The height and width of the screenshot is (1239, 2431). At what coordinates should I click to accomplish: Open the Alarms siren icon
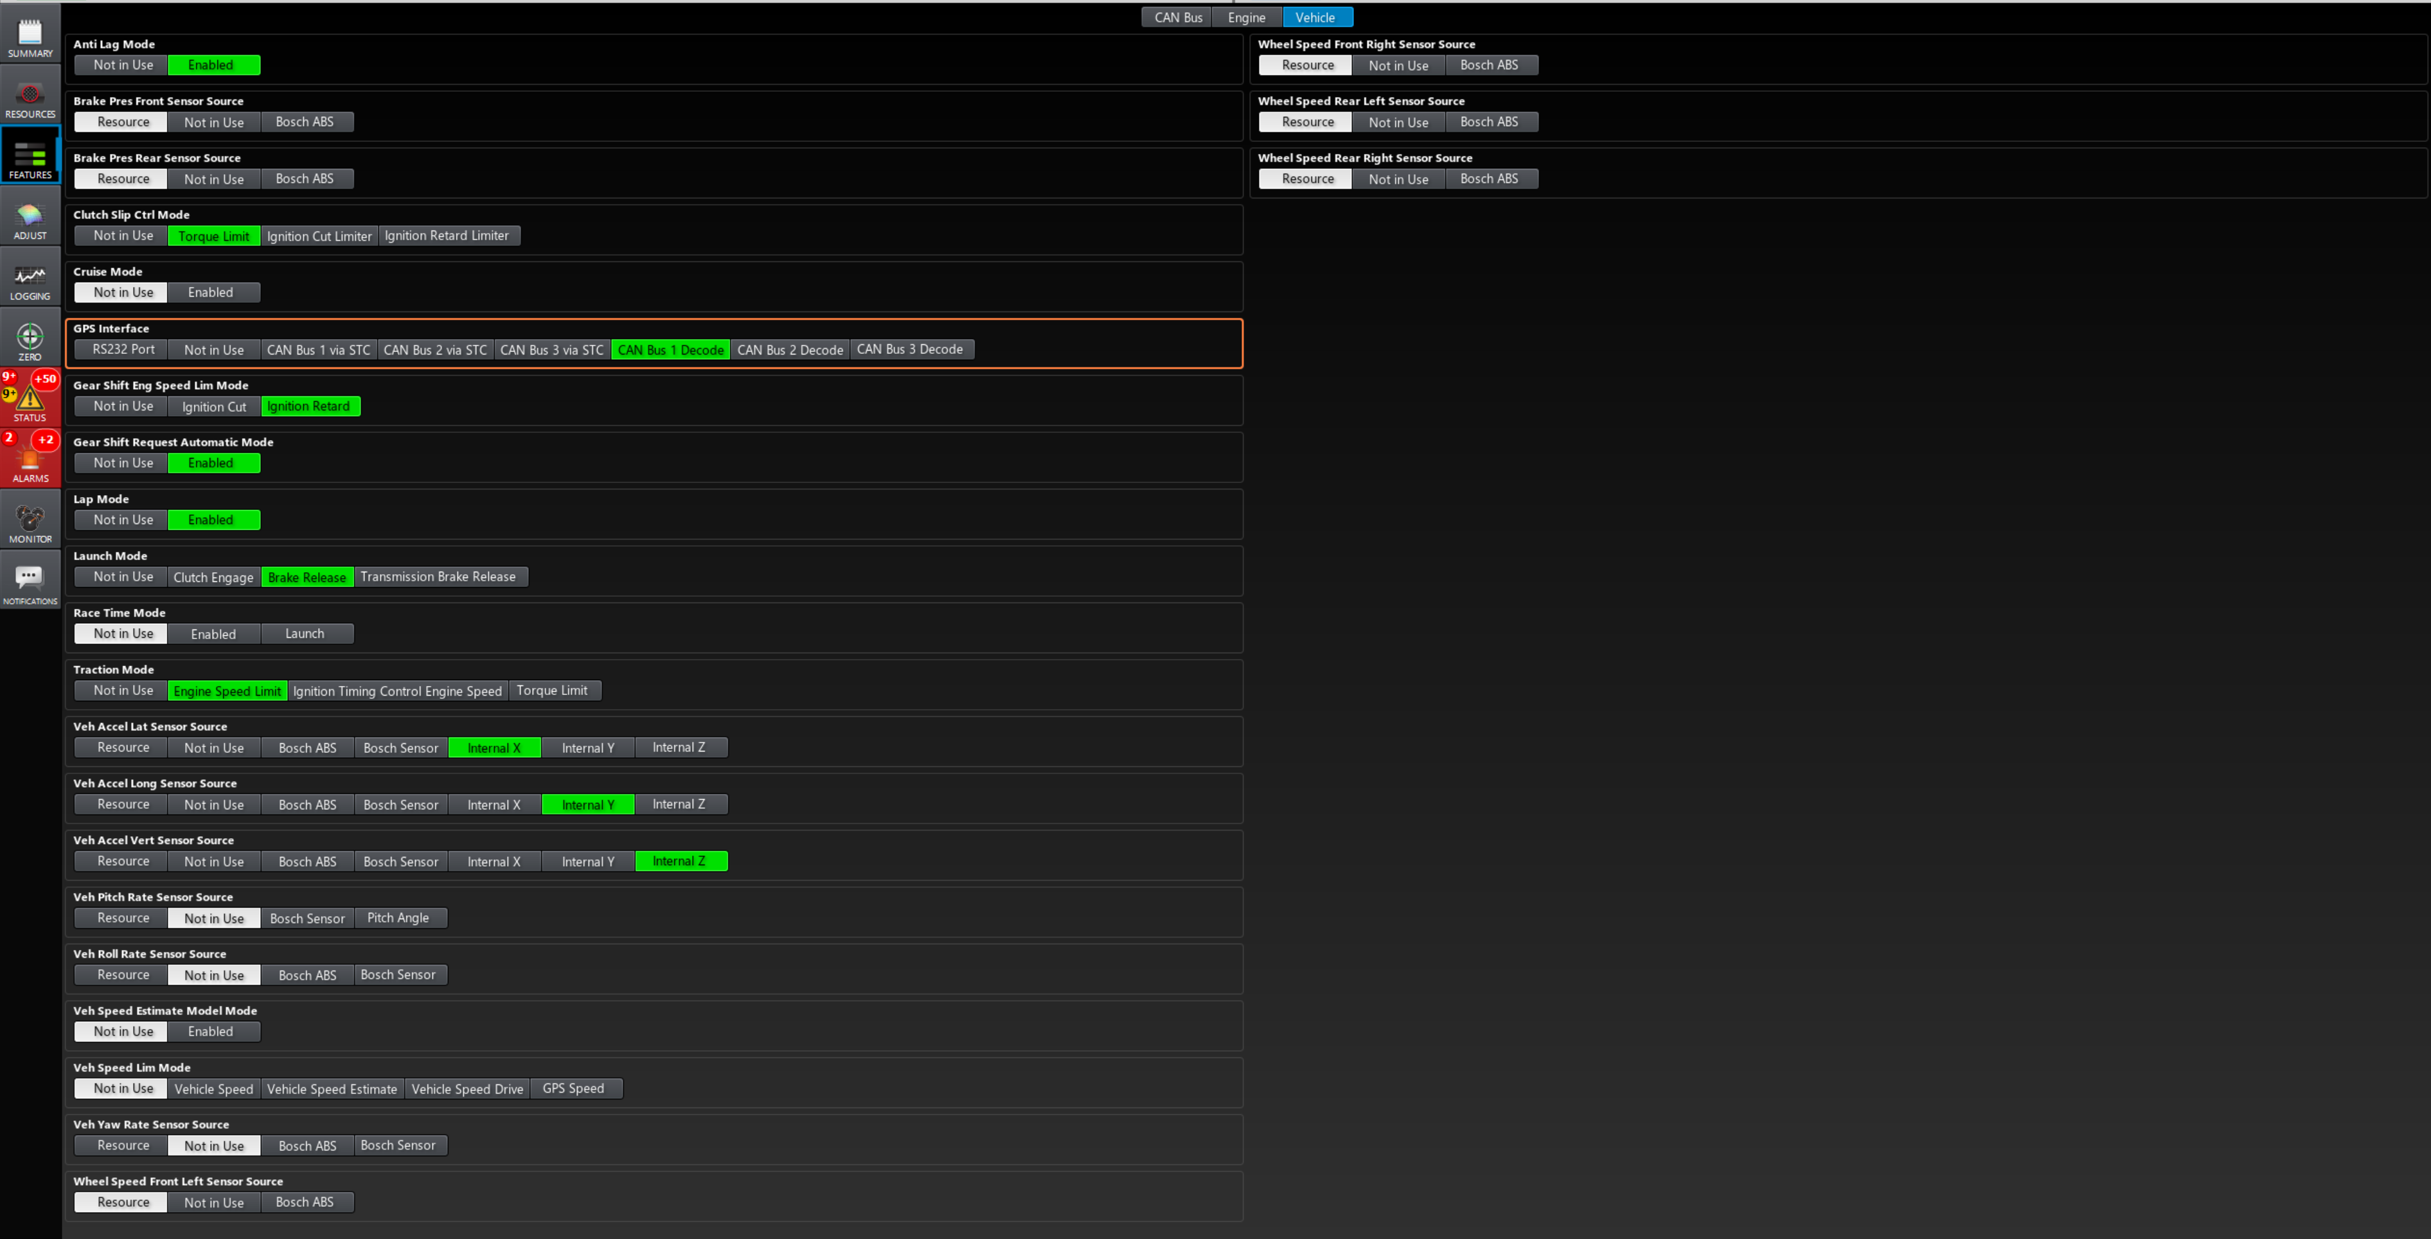point(30,462)
